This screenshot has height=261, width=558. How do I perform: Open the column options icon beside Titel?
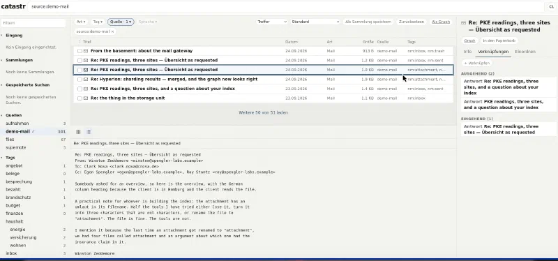pos(80,42)
